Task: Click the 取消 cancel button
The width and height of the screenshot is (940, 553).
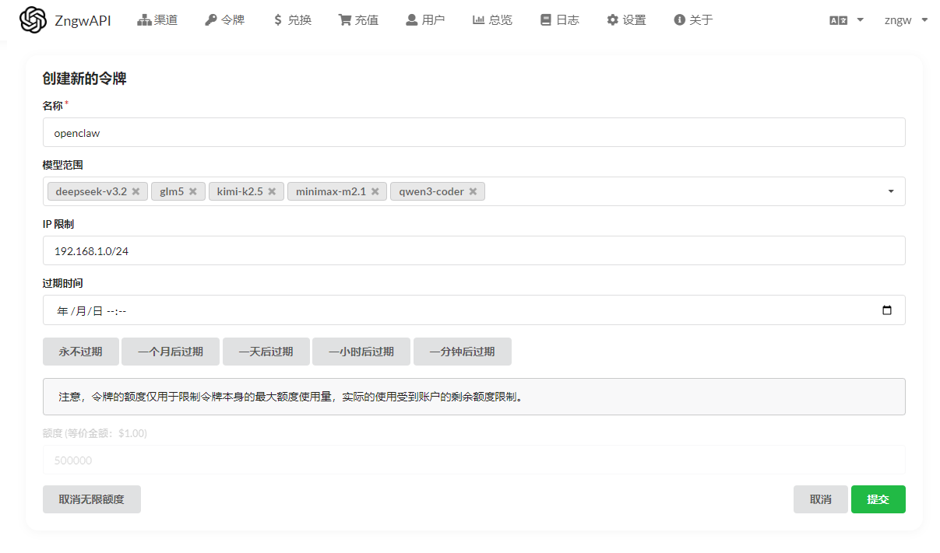Action: (820, 499)
